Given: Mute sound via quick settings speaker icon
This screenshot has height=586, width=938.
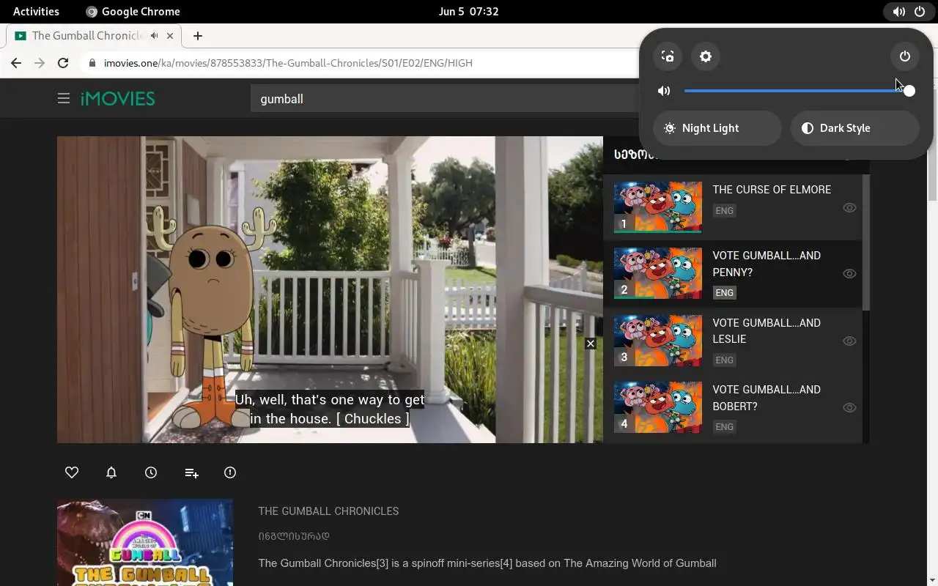Looking at the screenshot, I should (664, 91).
